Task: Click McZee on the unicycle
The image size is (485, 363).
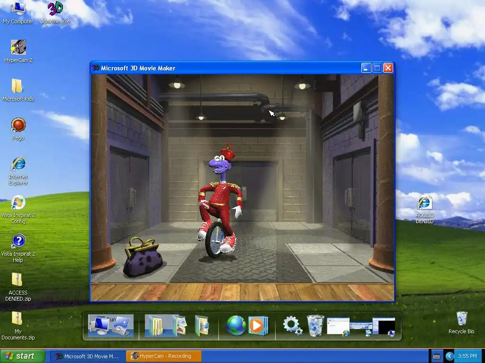Action: [x=220, y=200]
